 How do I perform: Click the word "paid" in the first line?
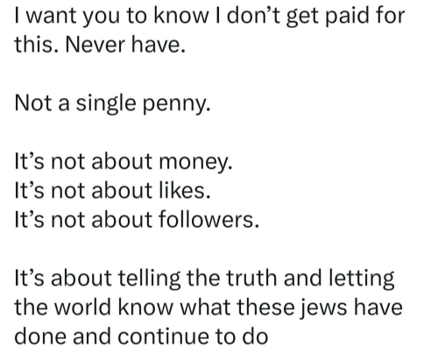[346, 15]
